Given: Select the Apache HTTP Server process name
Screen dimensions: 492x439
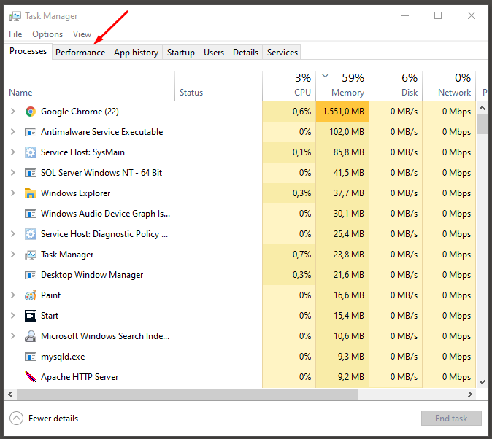Looking at the screenshot, I should 80,376.
